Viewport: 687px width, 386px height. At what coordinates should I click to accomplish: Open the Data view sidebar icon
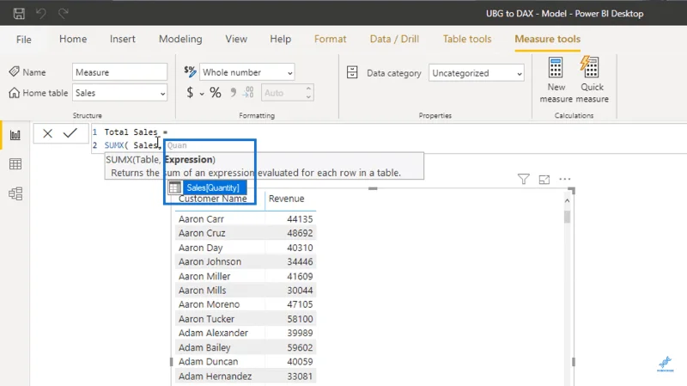tap(15, 164)
